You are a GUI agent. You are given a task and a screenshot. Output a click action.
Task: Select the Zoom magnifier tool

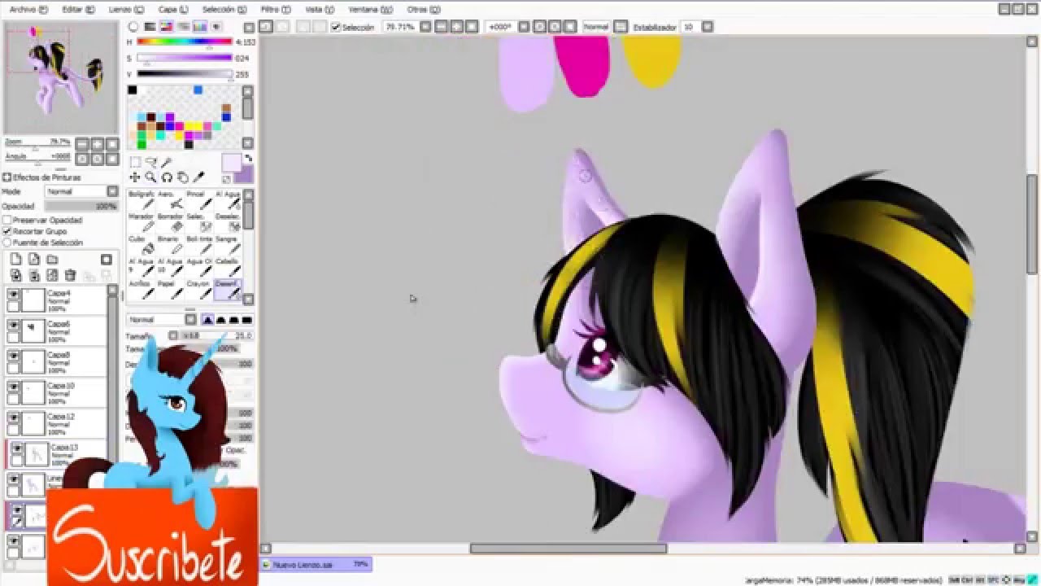coord(150,177)
